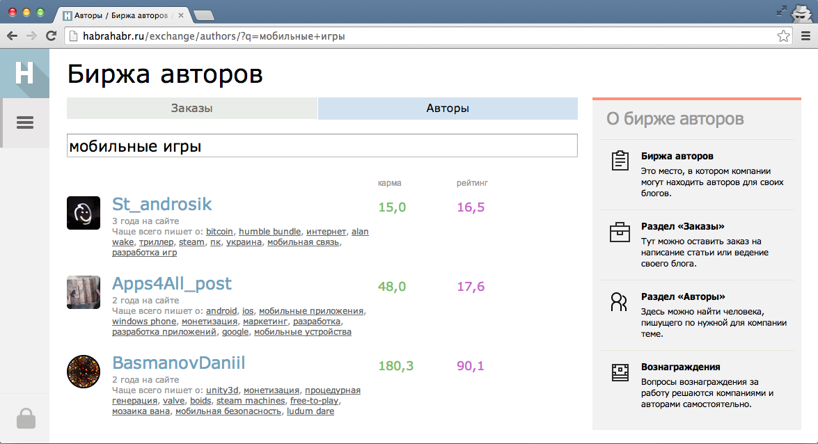
Task: Click the украина tag
Action: click(x=244, y=242)
